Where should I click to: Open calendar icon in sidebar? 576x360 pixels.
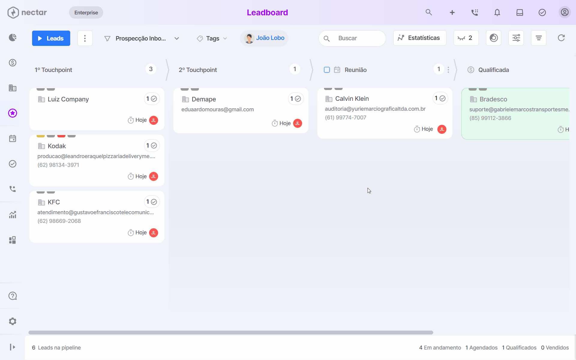(13, 138)
